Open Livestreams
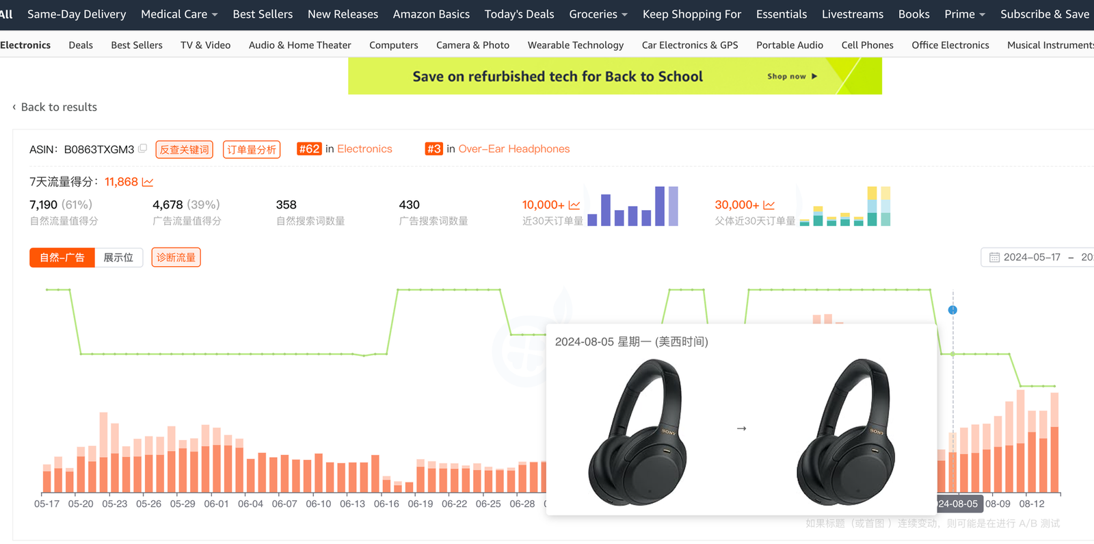This screenshot has height=544, width=1094. coord(853,14)
